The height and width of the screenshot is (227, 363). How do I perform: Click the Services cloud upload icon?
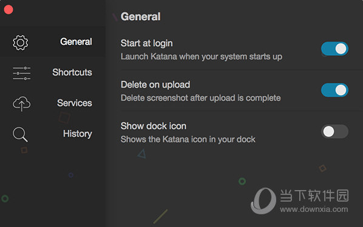(x=21, y=104)
